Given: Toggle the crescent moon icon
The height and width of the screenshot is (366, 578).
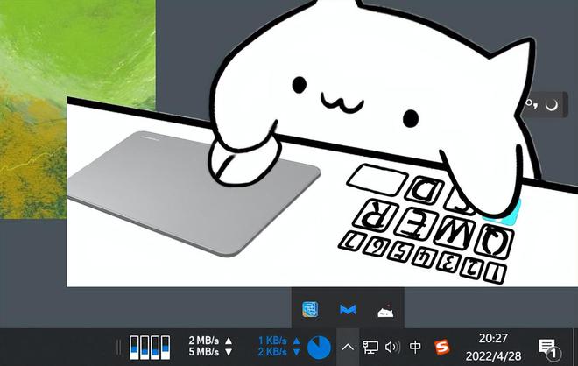Looking at the screenshot, I should pyautogui.click(x=552, y=104).
